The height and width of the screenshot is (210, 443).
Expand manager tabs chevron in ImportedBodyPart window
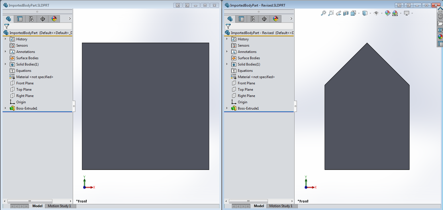70,19
